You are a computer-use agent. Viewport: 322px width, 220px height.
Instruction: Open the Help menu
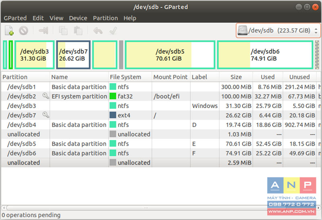(130, 18)
